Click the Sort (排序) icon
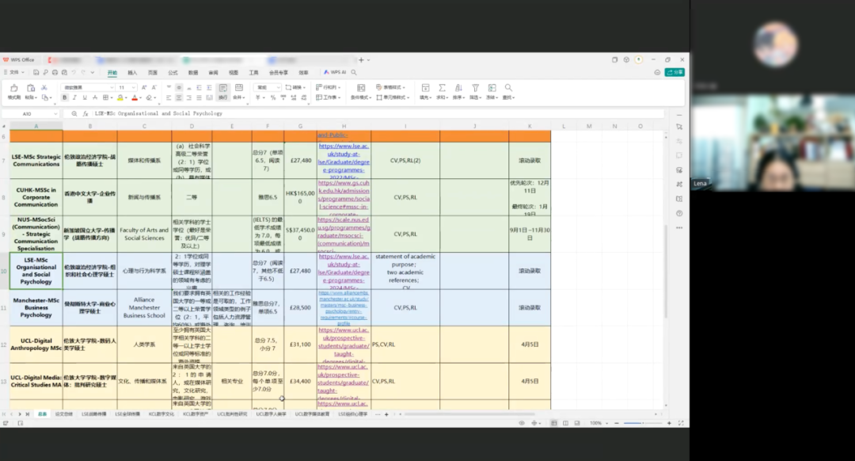This screenshot has height=461, width=855. (458, 89)
